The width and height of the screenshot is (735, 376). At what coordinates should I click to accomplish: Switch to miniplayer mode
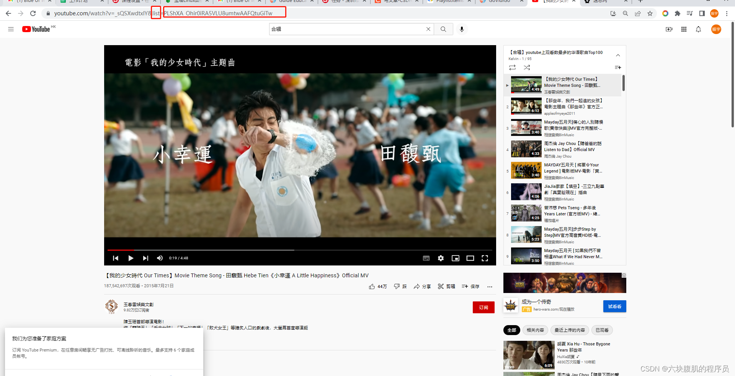pos(456,258)
